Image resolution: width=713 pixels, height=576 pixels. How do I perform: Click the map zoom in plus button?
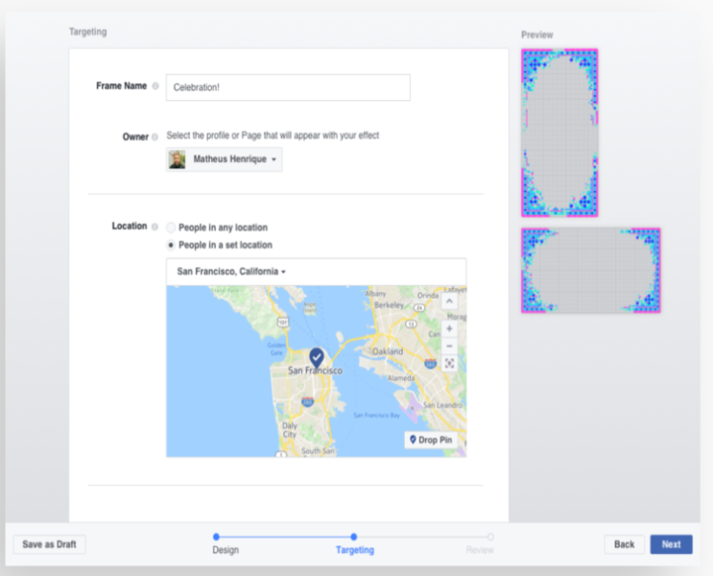click(449, 328)
